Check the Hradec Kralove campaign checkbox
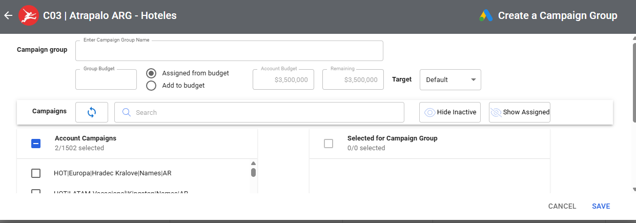Screen dimensions: 636x223 [x=36, y=173]
